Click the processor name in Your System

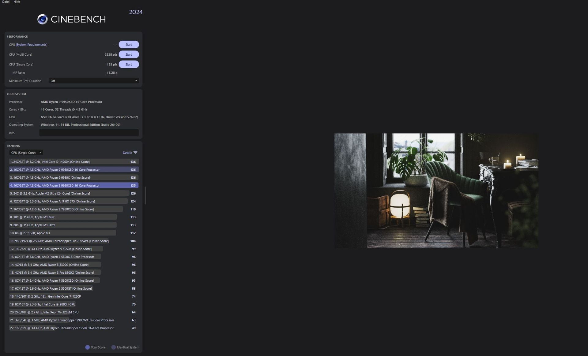coord(71,102)
